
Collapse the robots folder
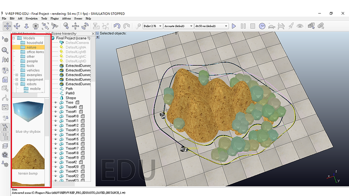(x=17, y=84)
